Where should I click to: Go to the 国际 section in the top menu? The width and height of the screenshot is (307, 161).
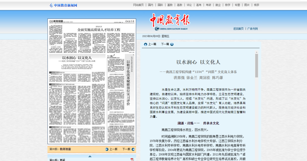(x=160, y=5)
